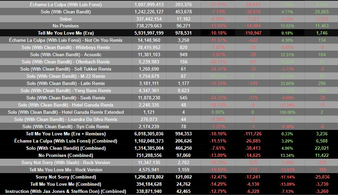The height and width of the screenshot is (195, 338).
Task: Select the 978,531 daily streams cell
Action: tap(184, 33)
